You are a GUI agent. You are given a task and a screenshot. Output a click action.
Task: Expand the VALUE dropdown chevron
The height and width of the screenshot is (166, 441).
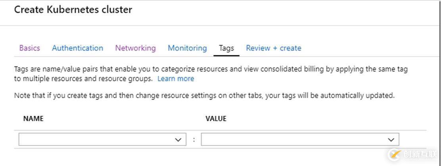[x=391, y=140]
